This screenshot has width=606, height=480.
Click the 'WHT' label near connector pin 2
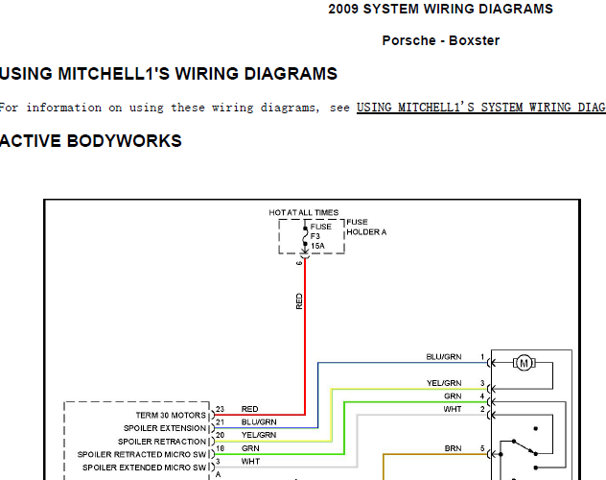click(x=453, y=409)
